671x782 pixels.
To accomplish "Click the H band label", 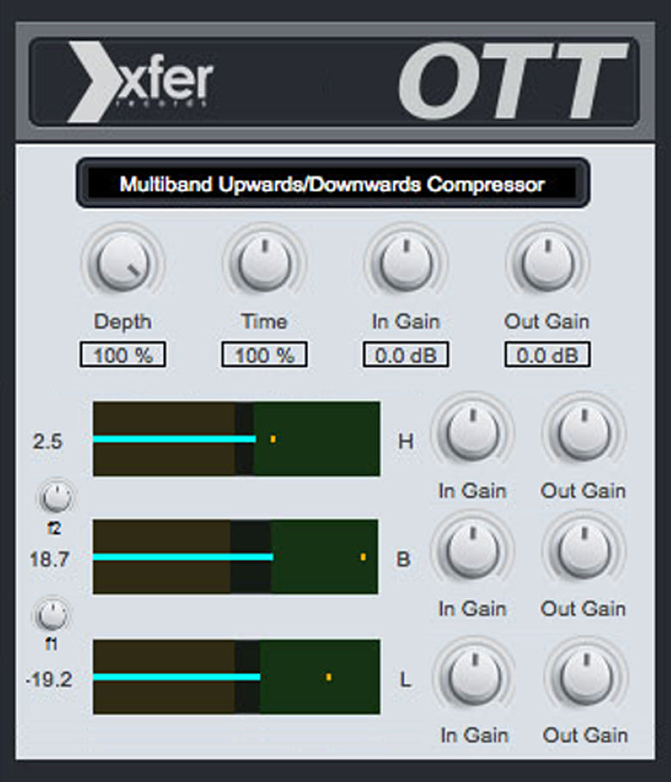I will [x=405, y=441].
